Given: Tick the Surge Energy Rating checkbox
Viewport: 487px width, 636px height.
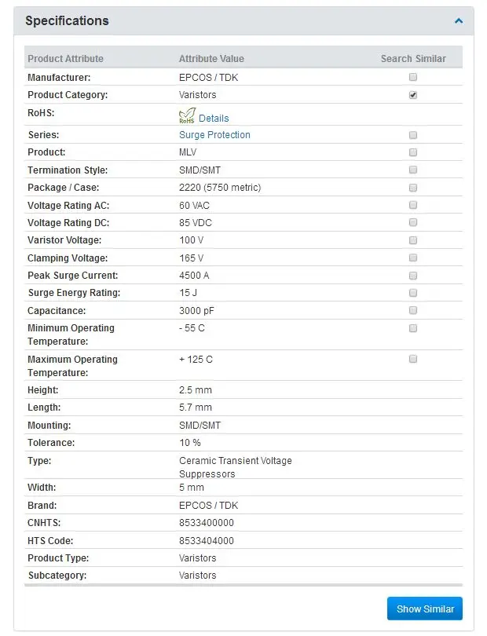Looking at the screenshot, I should tap(413, 293).
